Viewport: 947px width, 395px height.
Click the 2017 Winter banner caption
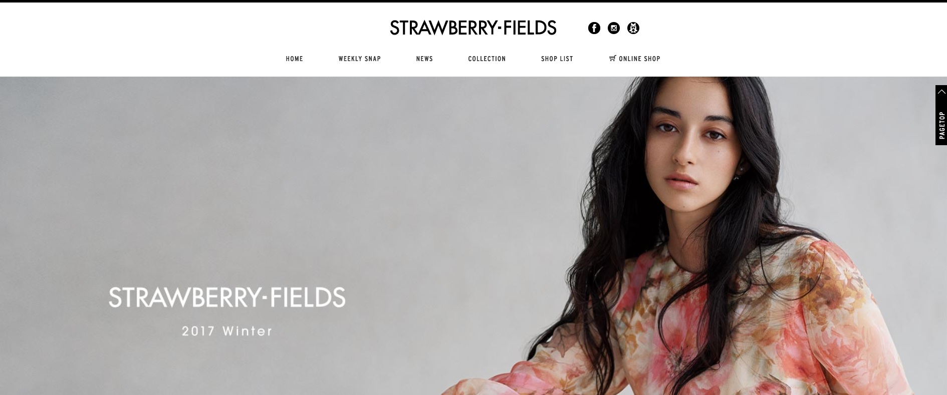(x=227, y=331)
